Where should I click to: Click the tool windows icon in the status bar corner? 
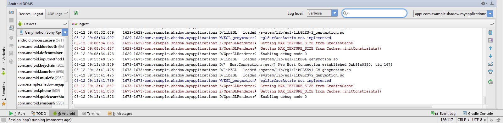[4, 120]
